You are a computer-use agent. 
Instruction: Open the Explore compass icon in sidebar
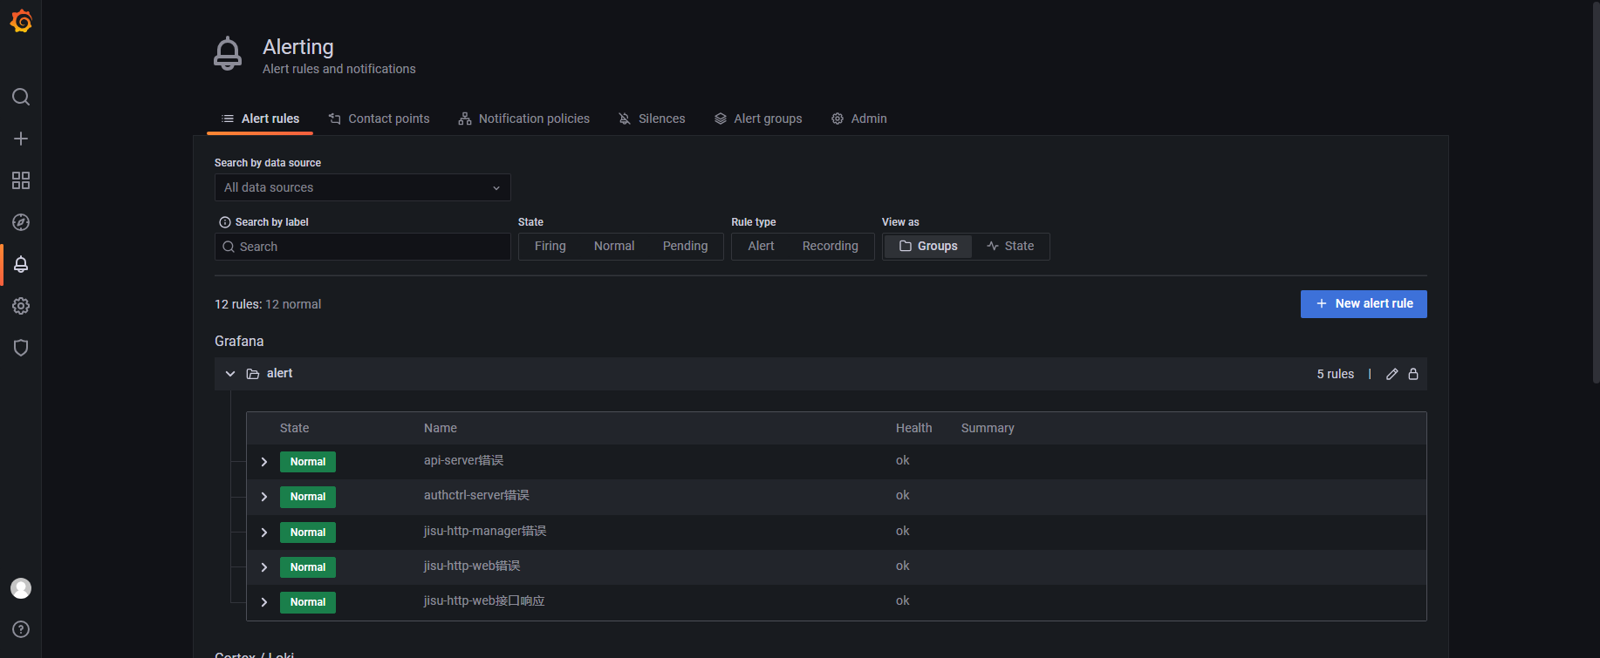21,222
